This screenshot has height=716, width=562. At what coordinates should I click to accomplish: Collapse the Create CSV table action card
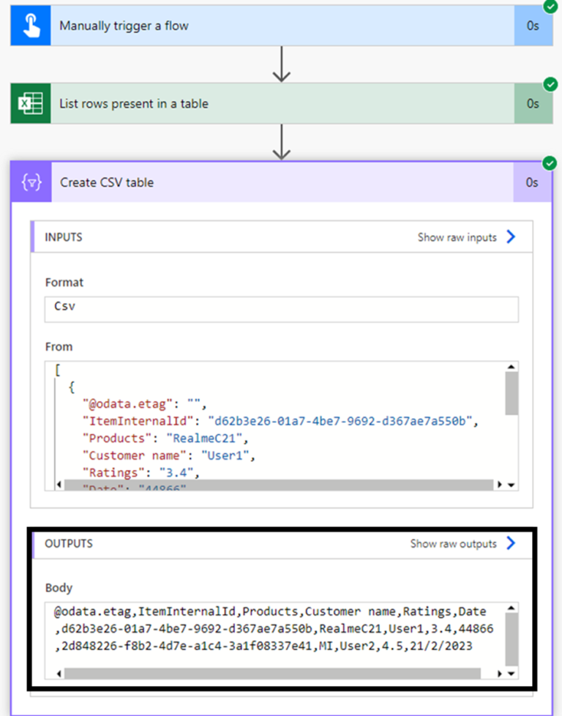220,182
